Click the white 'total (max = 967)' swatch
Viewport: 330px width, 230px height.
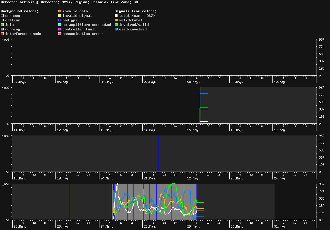coord(116,16)
